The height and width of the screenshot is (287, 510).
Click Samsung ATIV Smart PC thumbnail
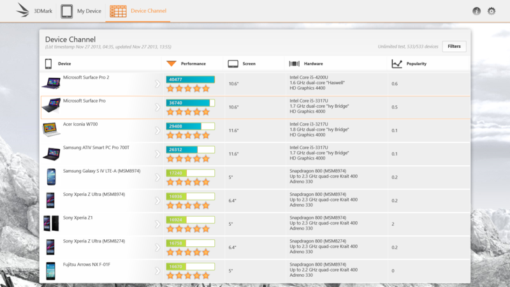point(52,154)
